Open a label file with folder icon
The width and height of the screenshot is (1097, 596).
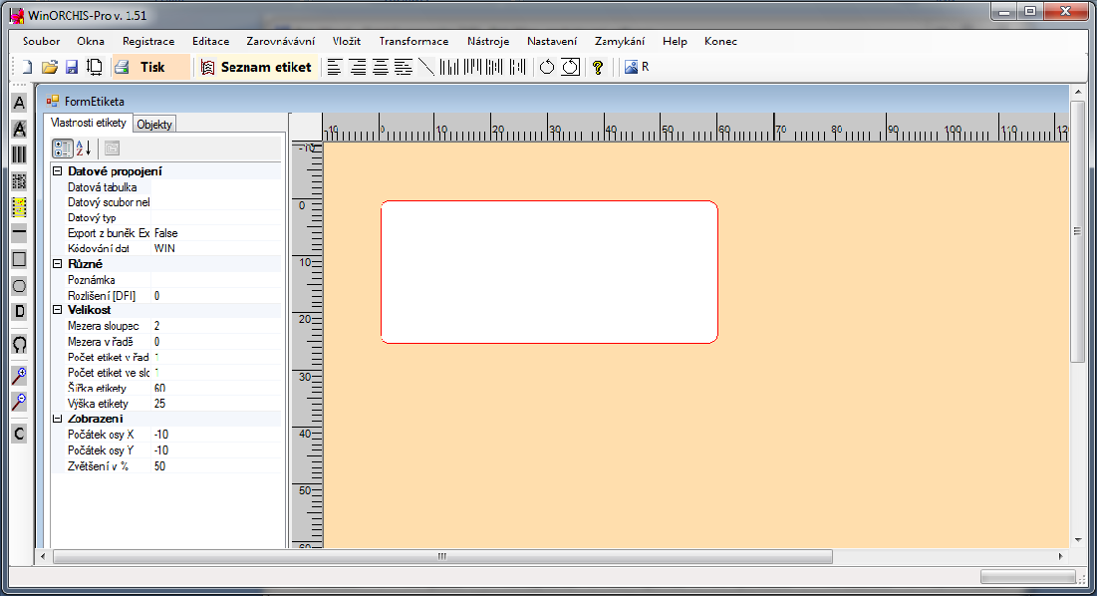pyautogui.click(x=49, y=67)
